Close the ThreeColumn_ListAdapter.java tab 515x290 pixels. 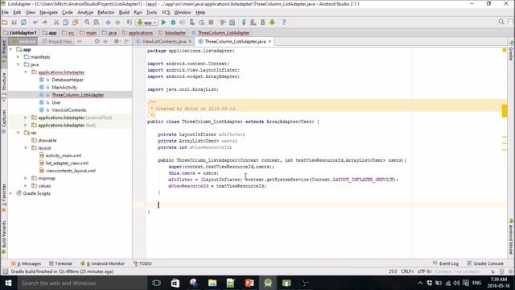click(x=270, y=41)
